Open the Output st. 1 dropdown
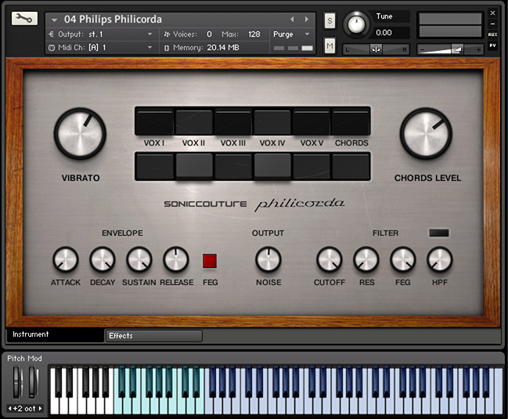 coord(102,34)
